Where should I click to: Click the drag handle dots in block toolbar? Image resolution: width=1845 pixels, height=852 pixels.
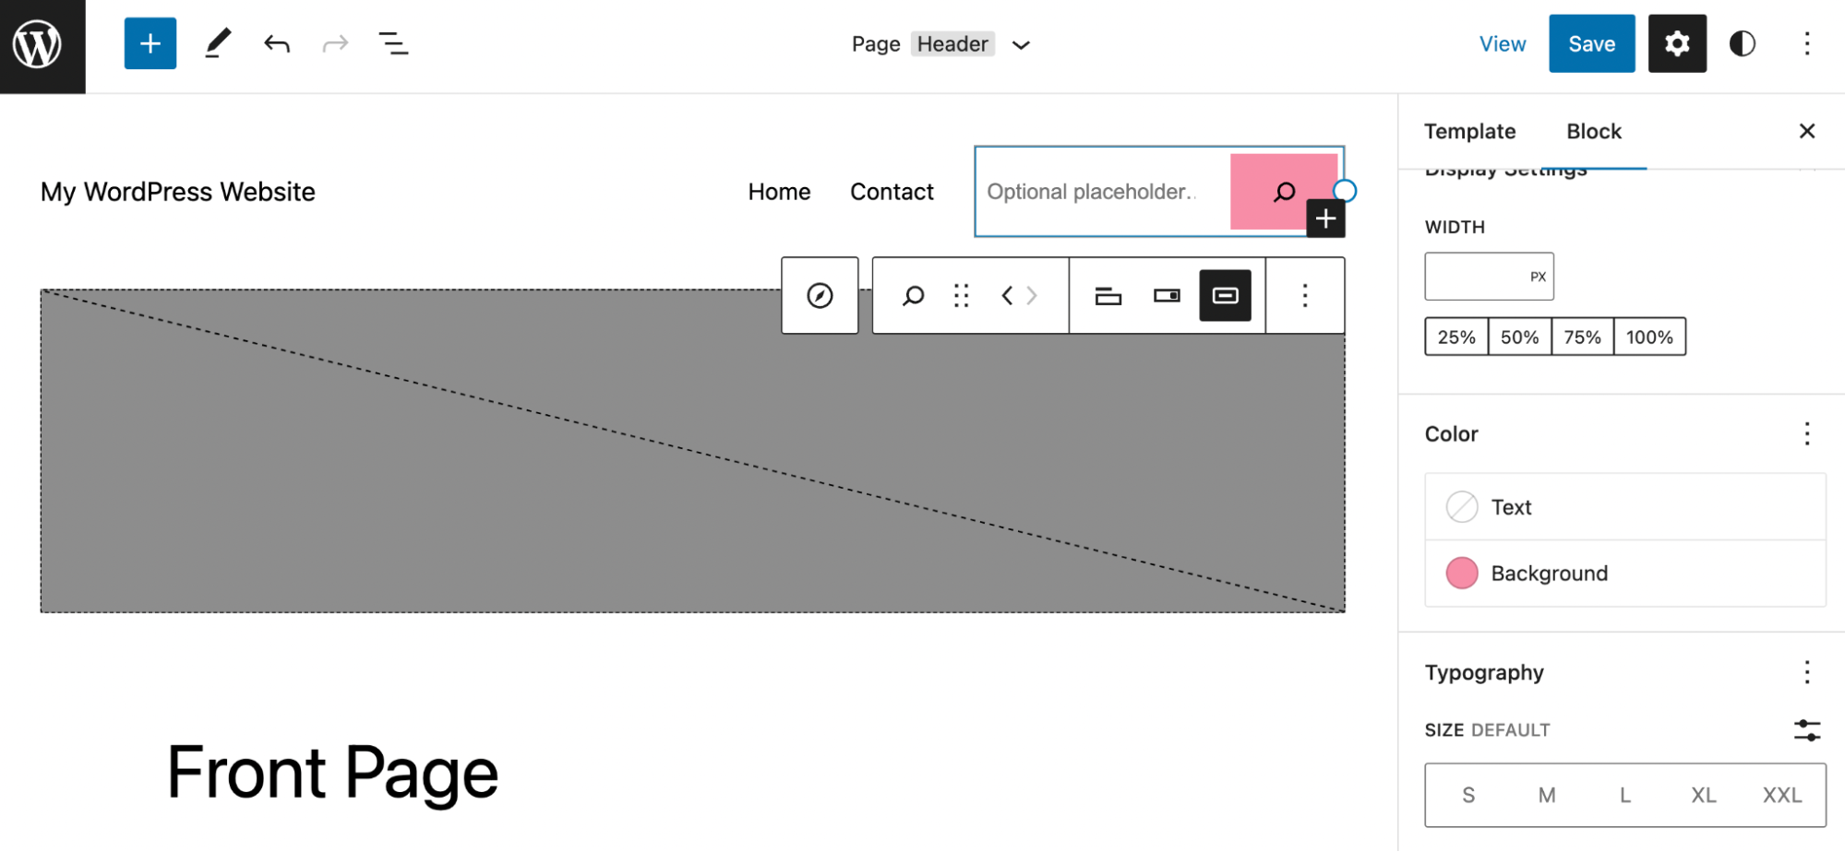961,295
